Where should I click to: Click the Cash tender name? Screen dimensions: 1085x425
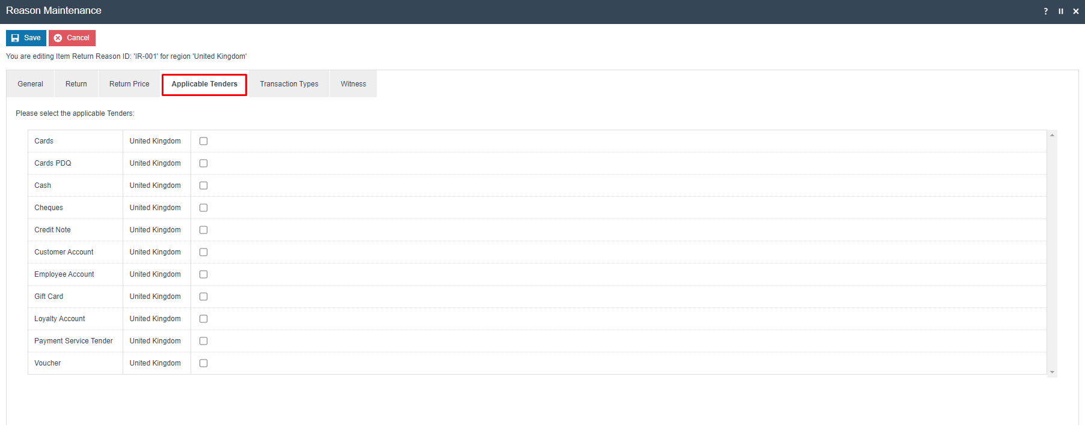[43, 185]
